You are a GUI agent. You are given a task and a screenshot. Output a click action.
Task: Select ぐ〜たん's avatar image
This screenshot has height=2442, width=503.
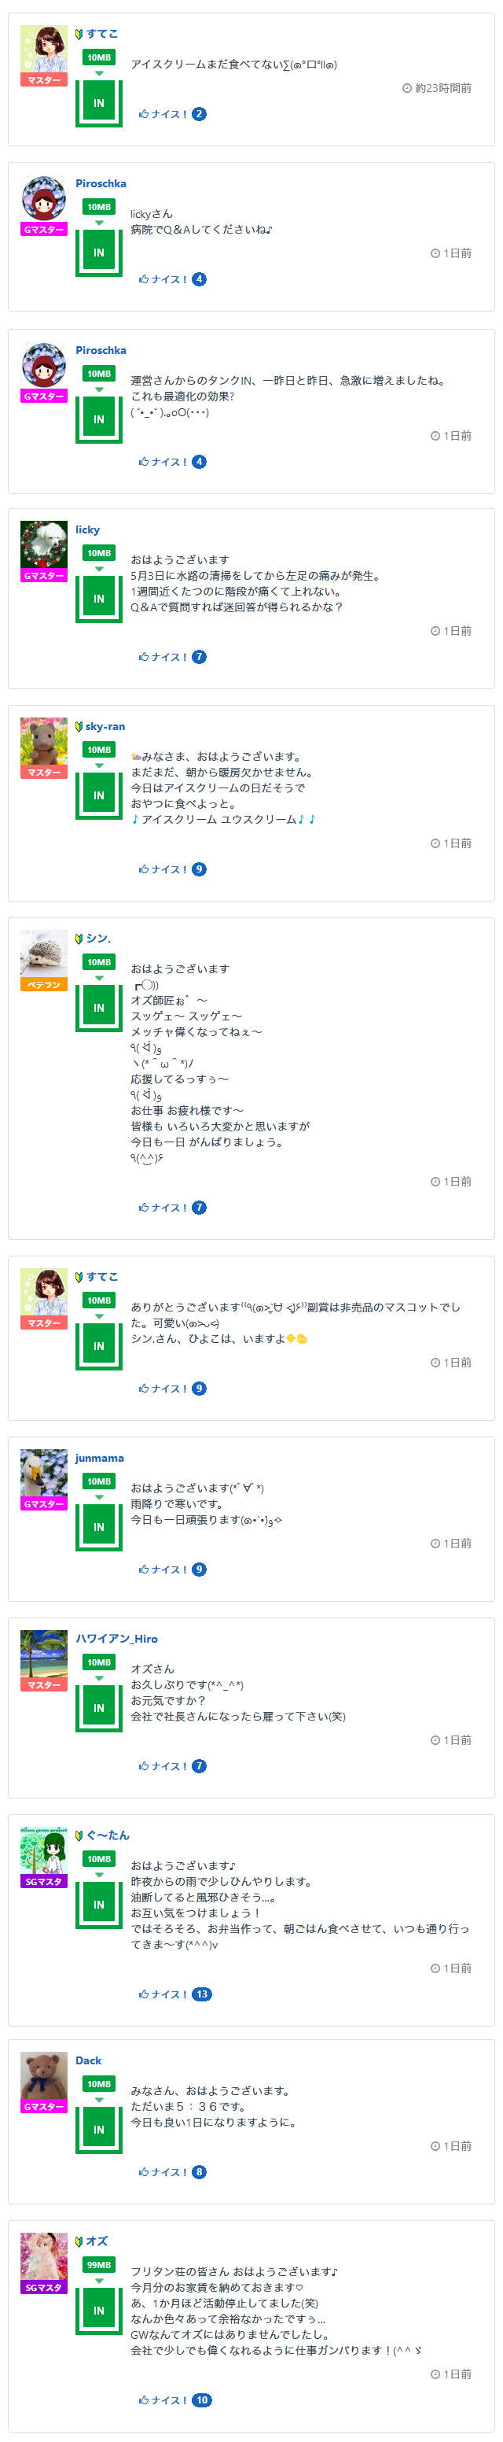[43, 1850]
